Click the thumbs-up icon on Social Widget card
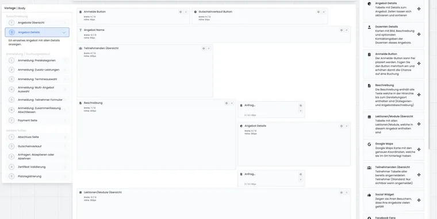Image resolution: width=437 pixels, height=219 pixels. pyautogui.click(x=369, y=195)
